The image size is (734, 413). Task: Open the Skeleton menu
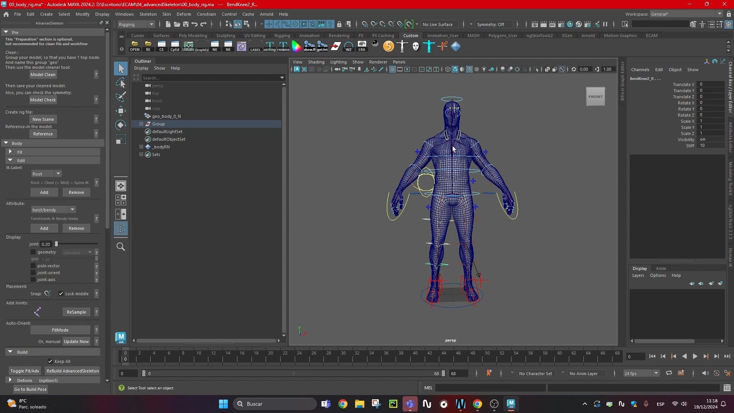(148, 14)
